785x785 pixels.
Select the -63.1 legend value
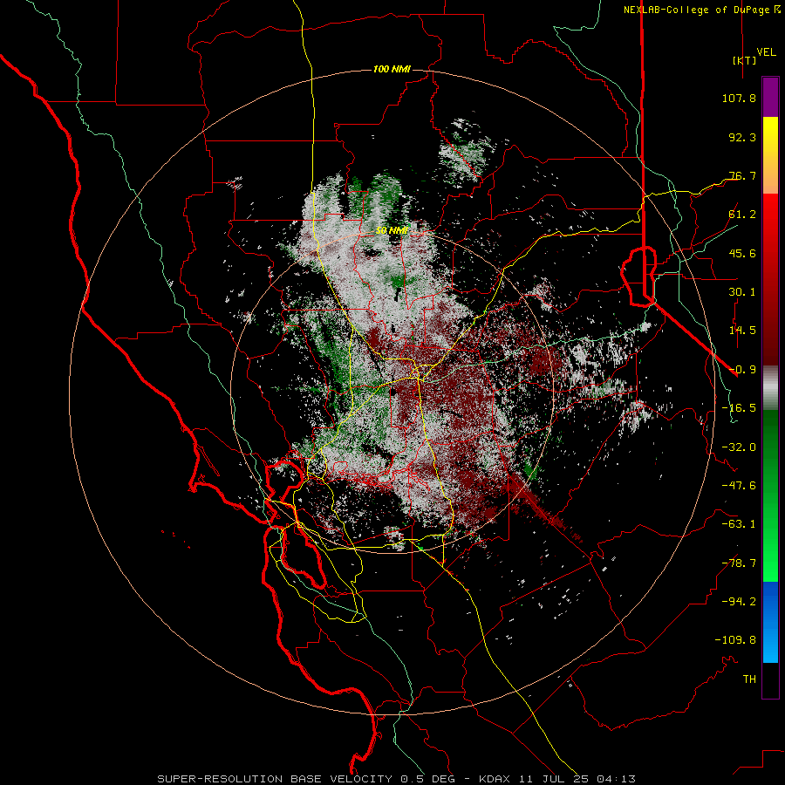click(x=739, y=524)
